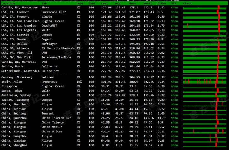Click show link for Japan Tokyo Vultr

click(x=174, y=91)
